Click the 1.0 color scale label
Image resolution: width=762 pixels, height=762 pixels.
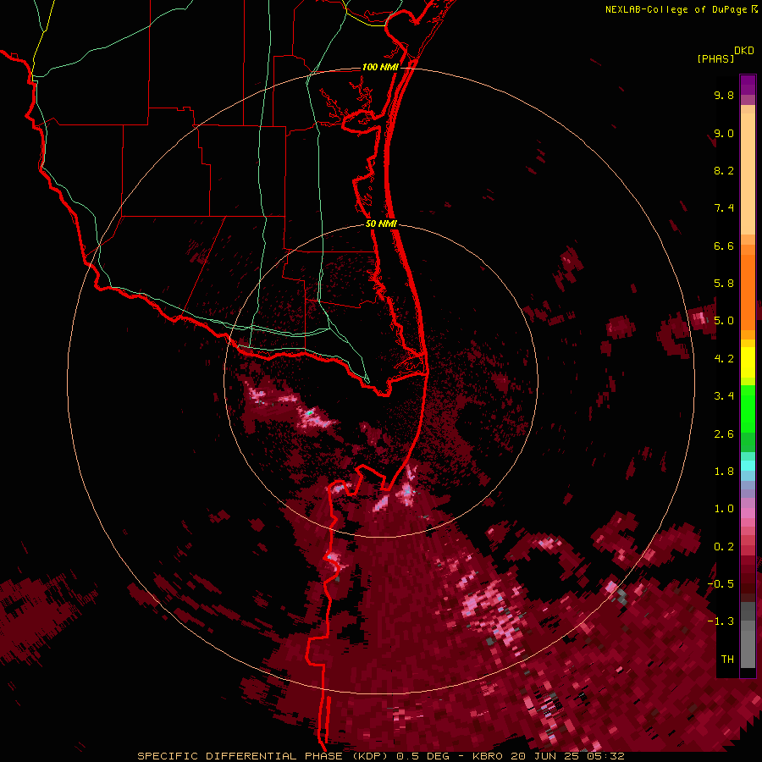724,509
